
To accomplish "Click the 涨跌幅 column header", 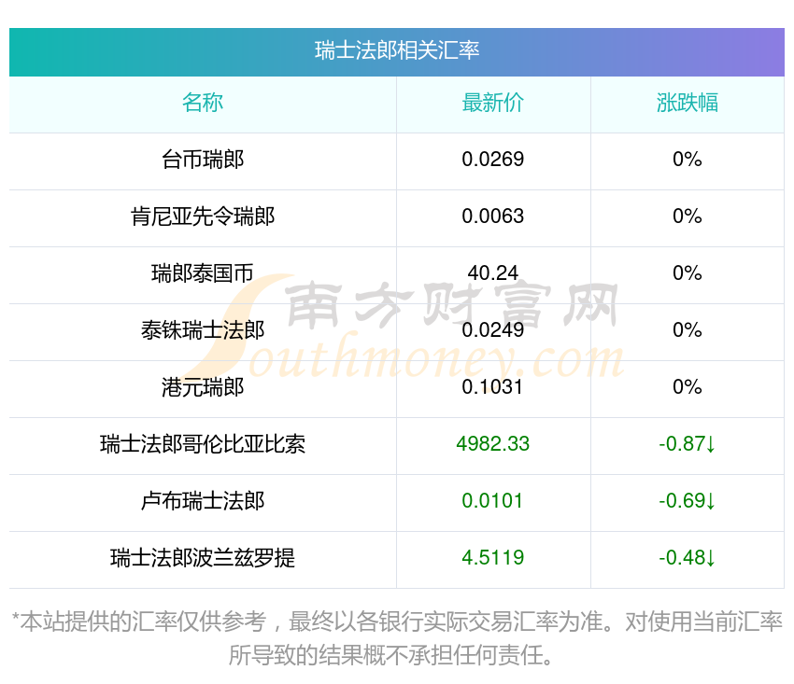I will coord(688,103).
